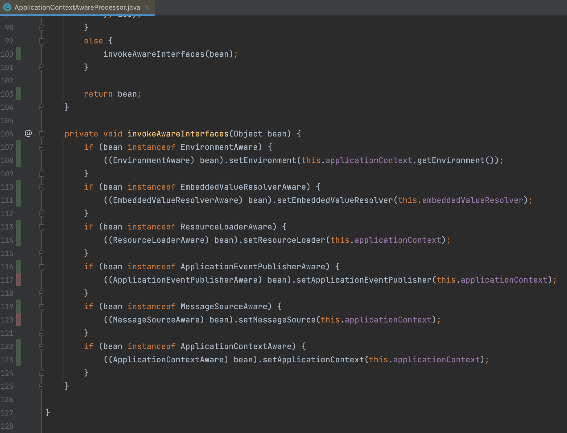Select the ApplicationContextAwareProcessor.java editor tab
Image resolution: width=567 pixels, height=433 pixels.
tap(77, 7)
